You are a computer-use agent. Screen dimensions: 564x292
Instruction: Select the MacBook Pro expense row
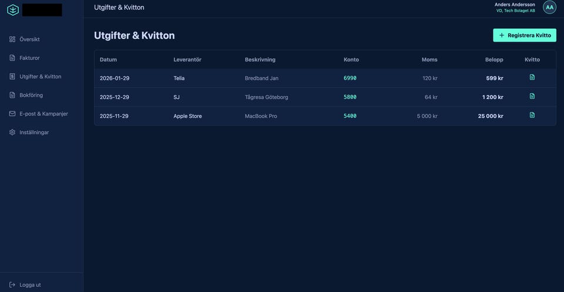tap(261, 116)
